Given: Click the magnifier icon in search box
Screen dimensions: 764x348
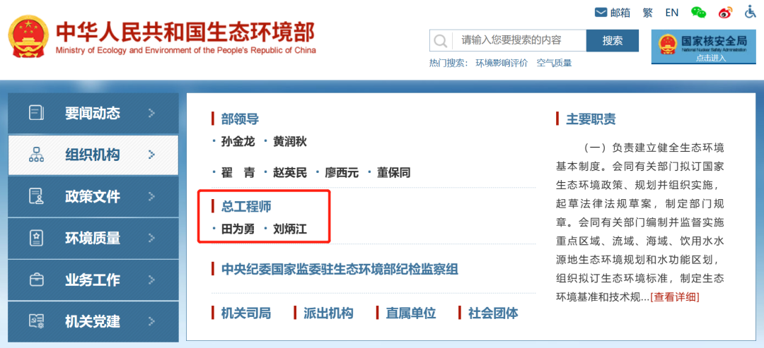Looking at the screenshot, I should click(x=440, y=40).
